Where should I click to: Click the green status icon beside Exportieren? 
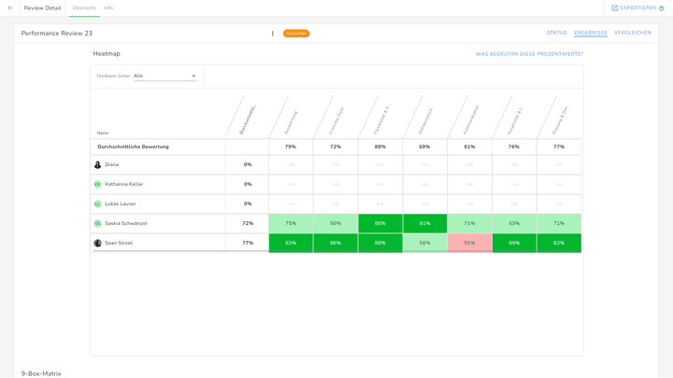click(662, 8)
